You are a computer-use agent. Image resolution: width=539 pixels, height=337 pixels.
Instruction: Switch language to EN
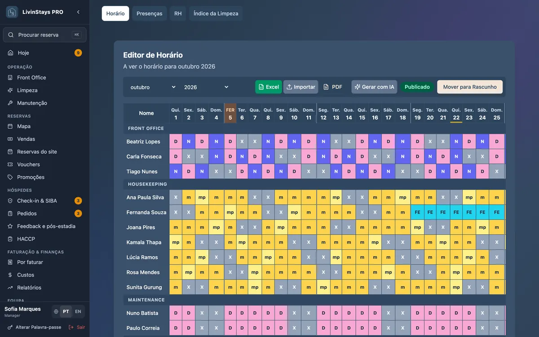click(78, 311)
